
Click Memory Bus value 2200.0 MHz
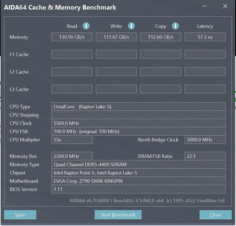coord(72,156)
